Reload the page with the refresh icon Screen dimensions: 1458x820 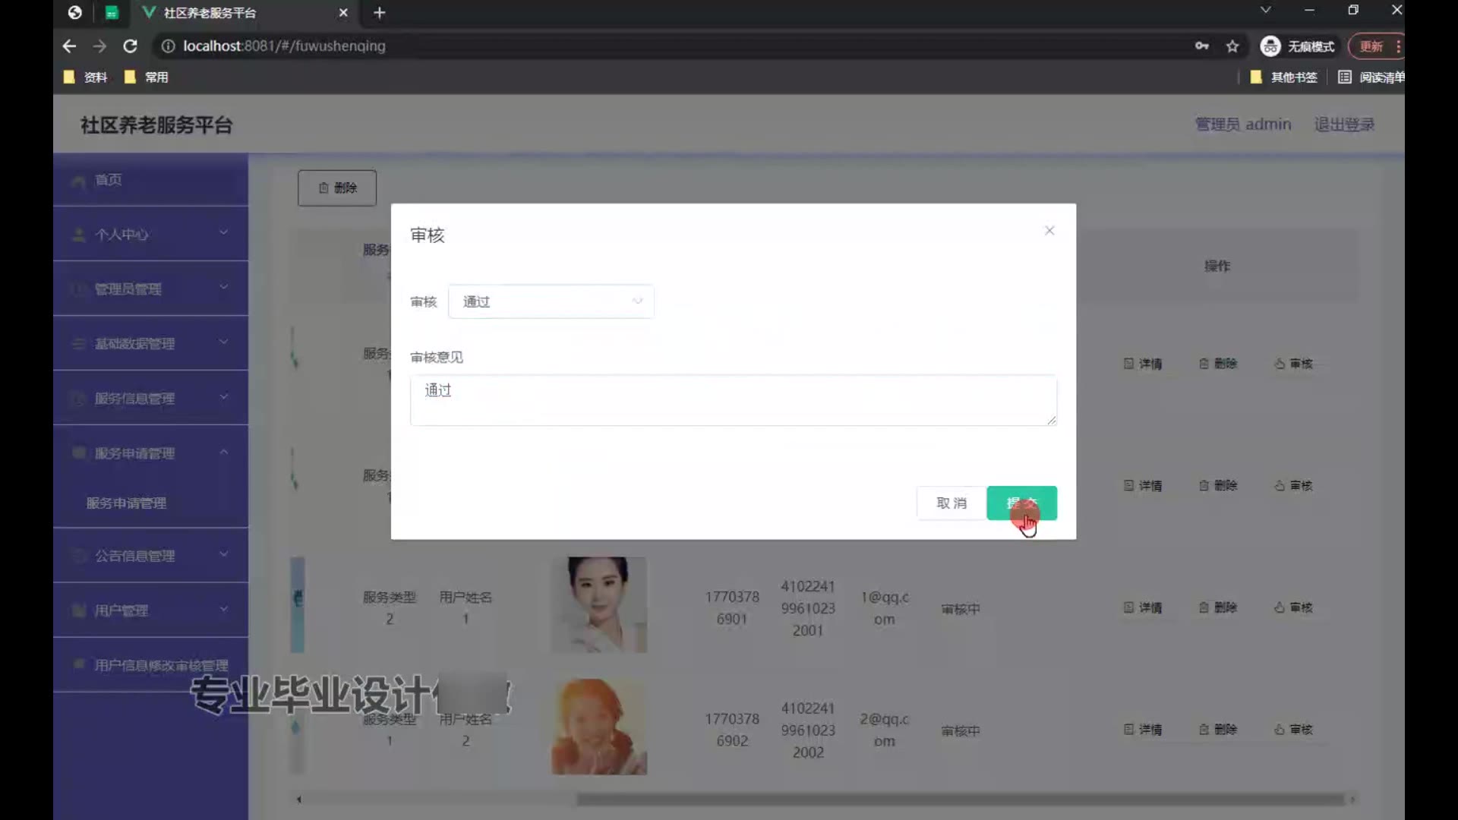(130, 46)
